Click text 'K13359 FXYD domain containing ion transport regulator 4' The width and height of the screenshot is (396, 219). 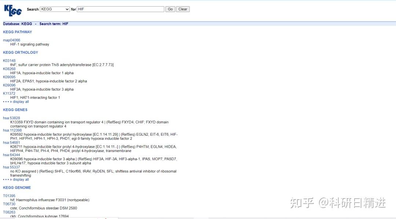coord(57,122)
